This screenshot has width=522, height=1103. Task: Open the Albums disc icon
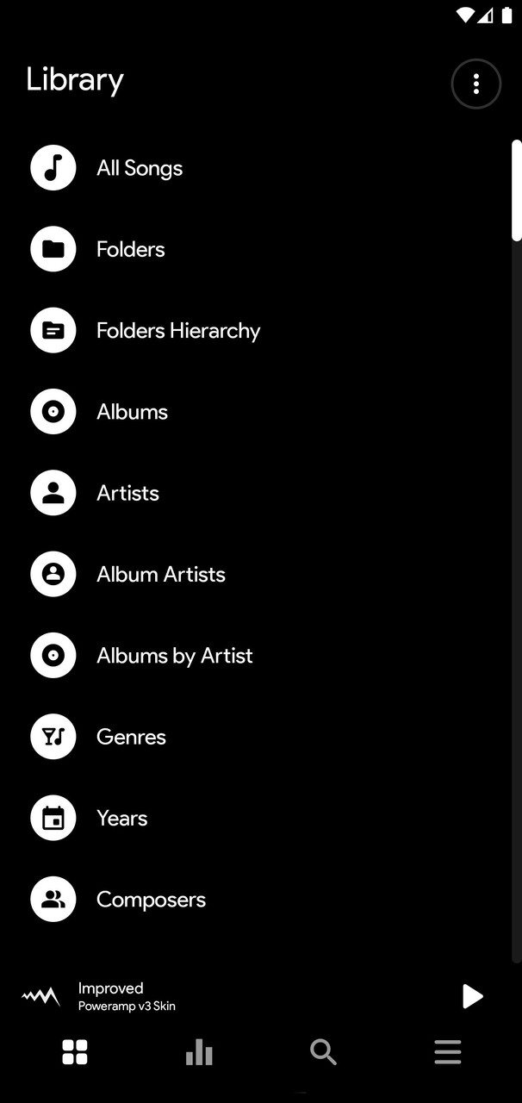53,412
